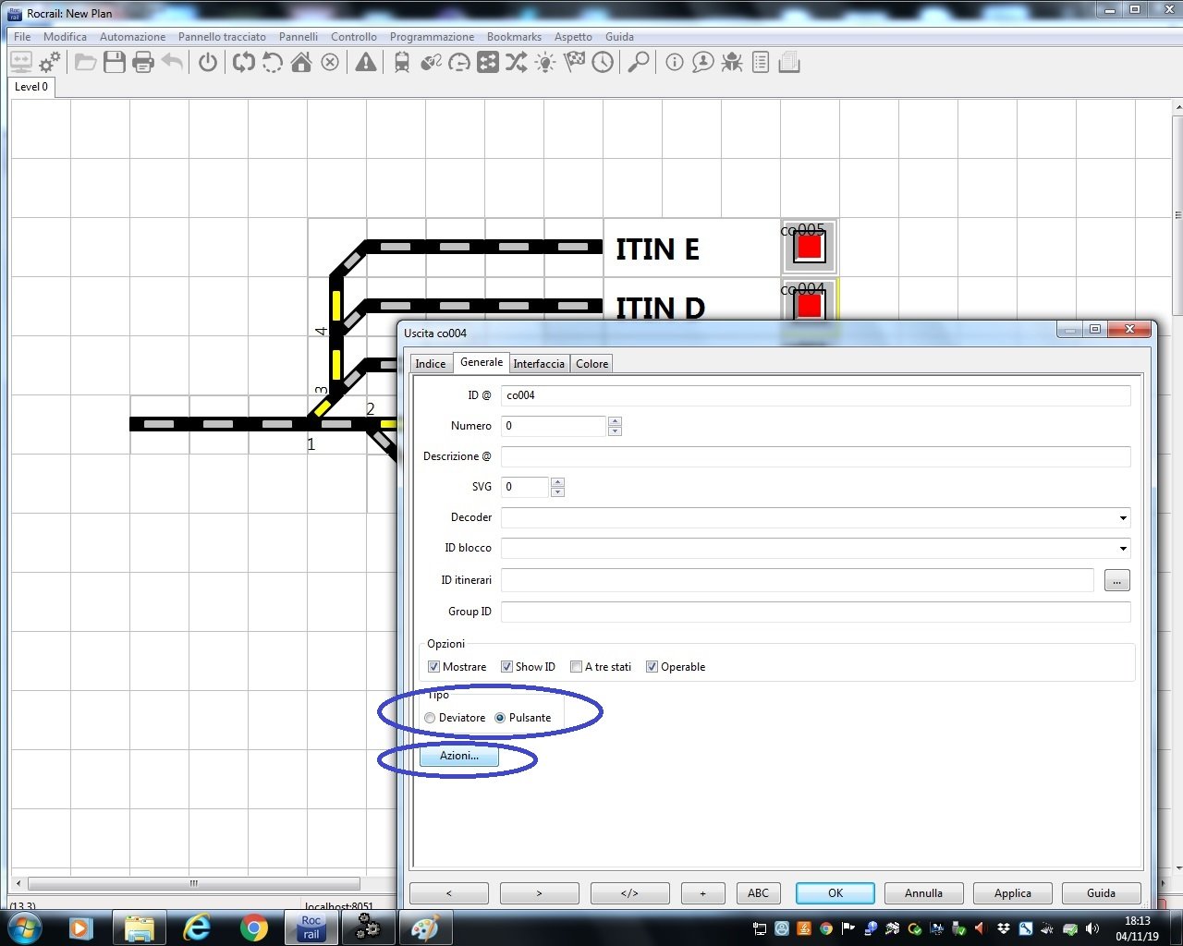Click the bug icon in the toolbar
Viewport: 1183px width, 946px height.
[x=732, y=63]
